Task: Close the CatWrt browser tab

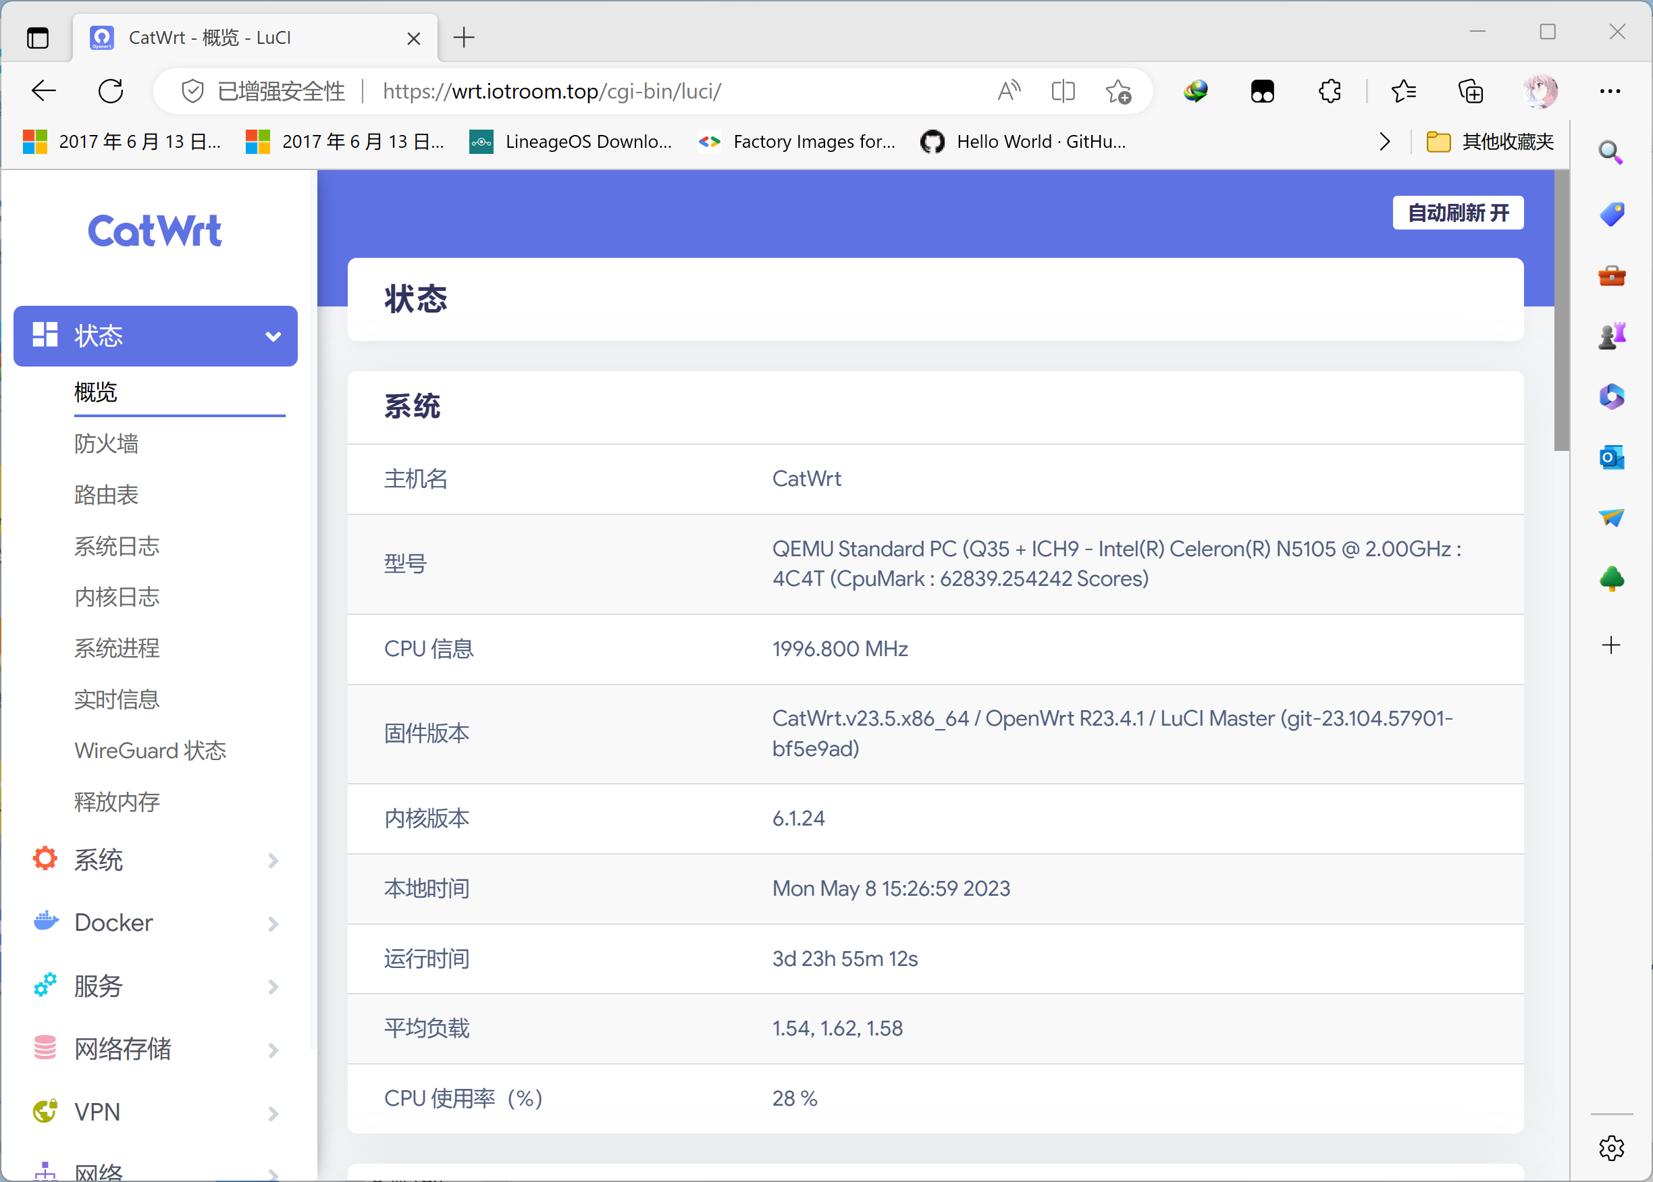Action: click(x=413, y=38)
